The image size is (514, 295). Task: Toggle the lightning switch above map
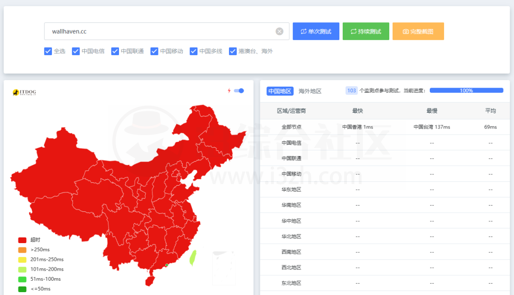pyautogui.click(x=239, y=91)
